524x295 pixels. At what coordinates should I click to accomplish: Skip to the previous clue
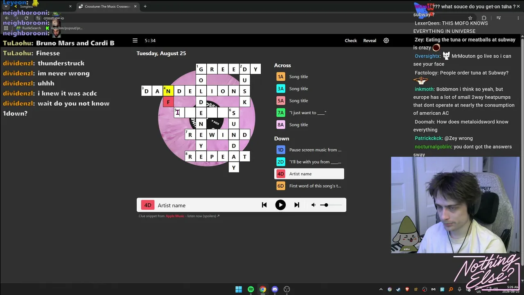[x=264, y=205]
